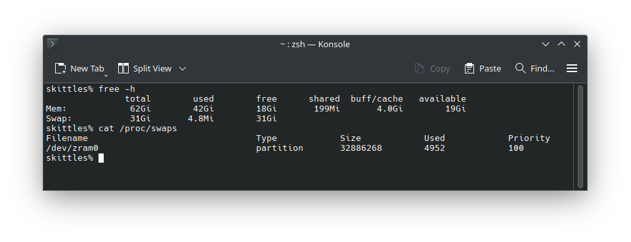The width and height of the screenshot is (631, 242).
Task: Click the Paste clipboard icon
Action: pyautogui.click(x=469, y=68)
